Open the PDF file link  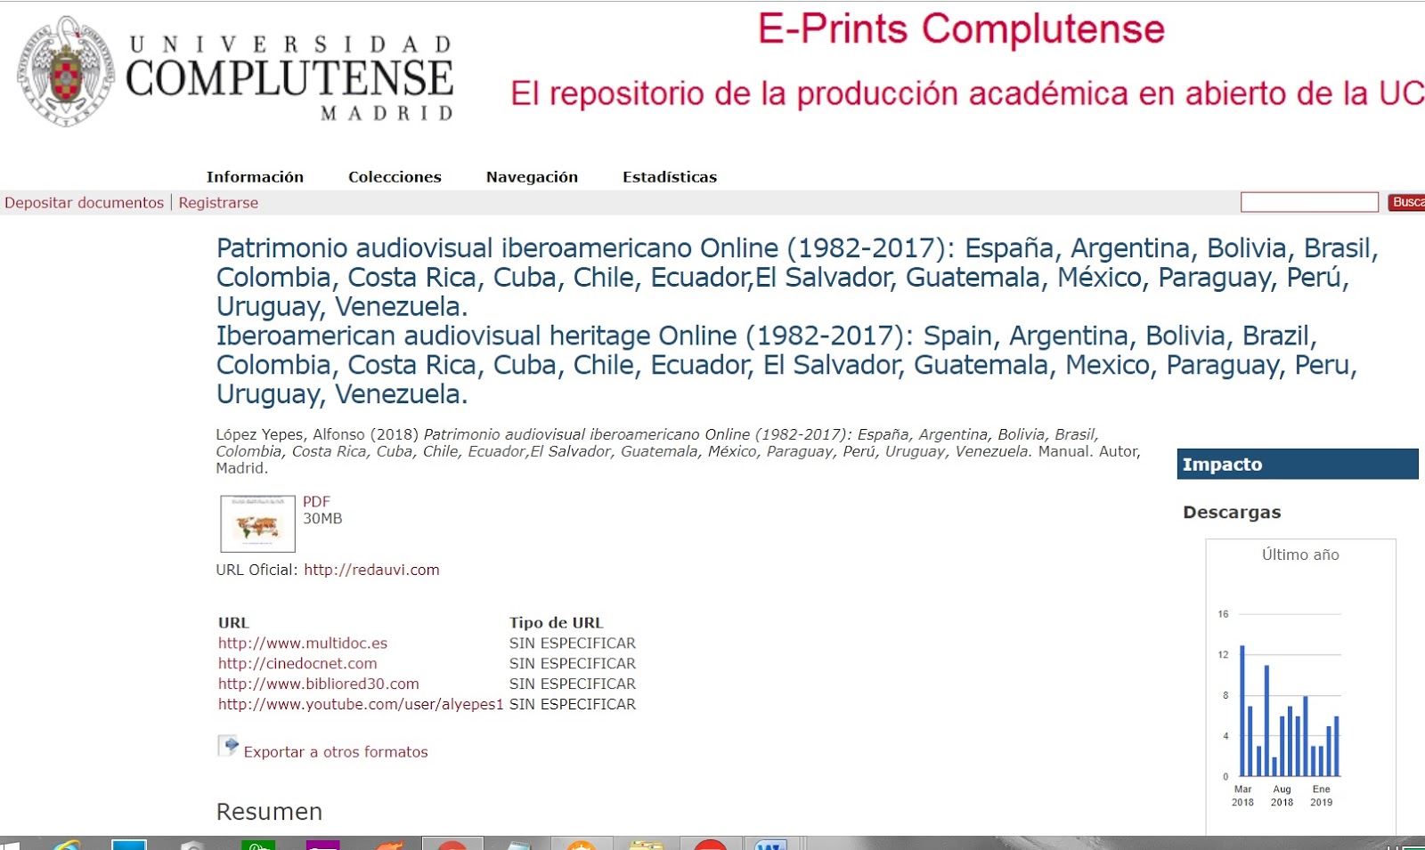[316, 502]
